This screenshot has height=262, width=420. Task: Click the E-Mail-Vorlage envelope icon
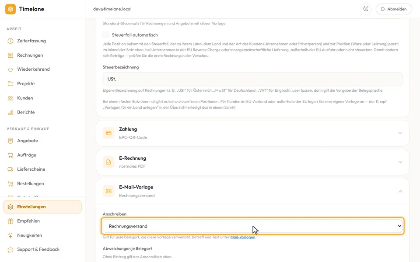pyautogui.click(x=108, y=191)
